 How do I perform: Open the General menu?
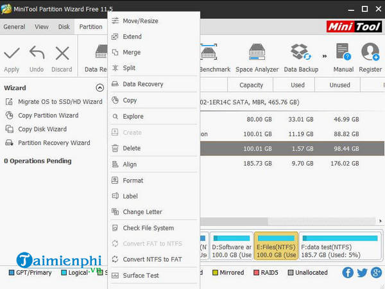click(x=14, y=27)
